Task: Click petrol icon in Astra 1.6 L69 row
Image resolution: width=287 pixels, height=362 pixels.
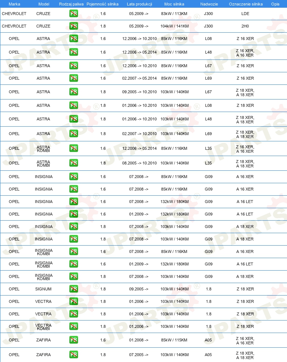Action: [74, 78]
